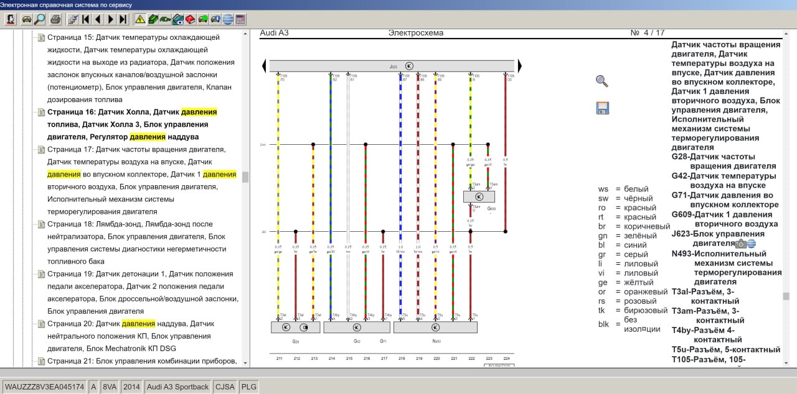Jump to the last page arrow

(x=123, y=19)
